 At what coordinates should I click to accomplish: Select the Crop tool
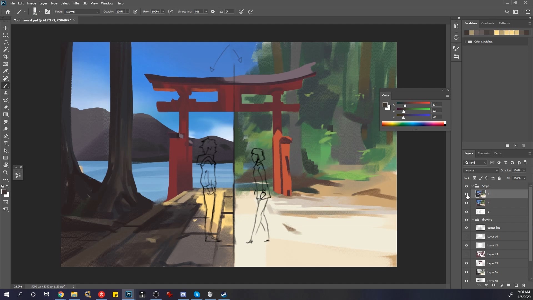[x=6, y=57]
